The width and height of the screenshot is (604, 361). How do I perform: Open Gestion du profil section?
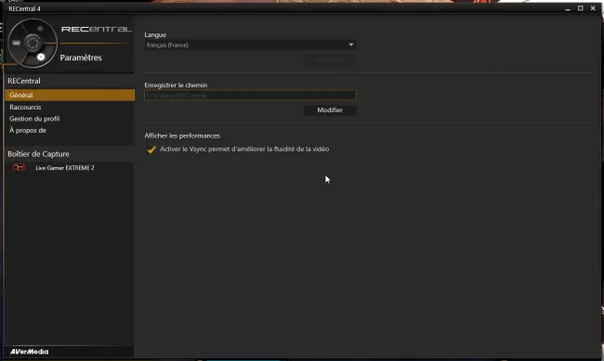click(34, 119)
